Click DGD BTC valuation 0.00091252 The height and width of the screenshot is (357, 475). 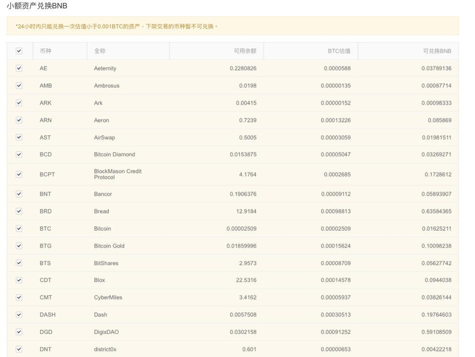(x=335, y=332)
